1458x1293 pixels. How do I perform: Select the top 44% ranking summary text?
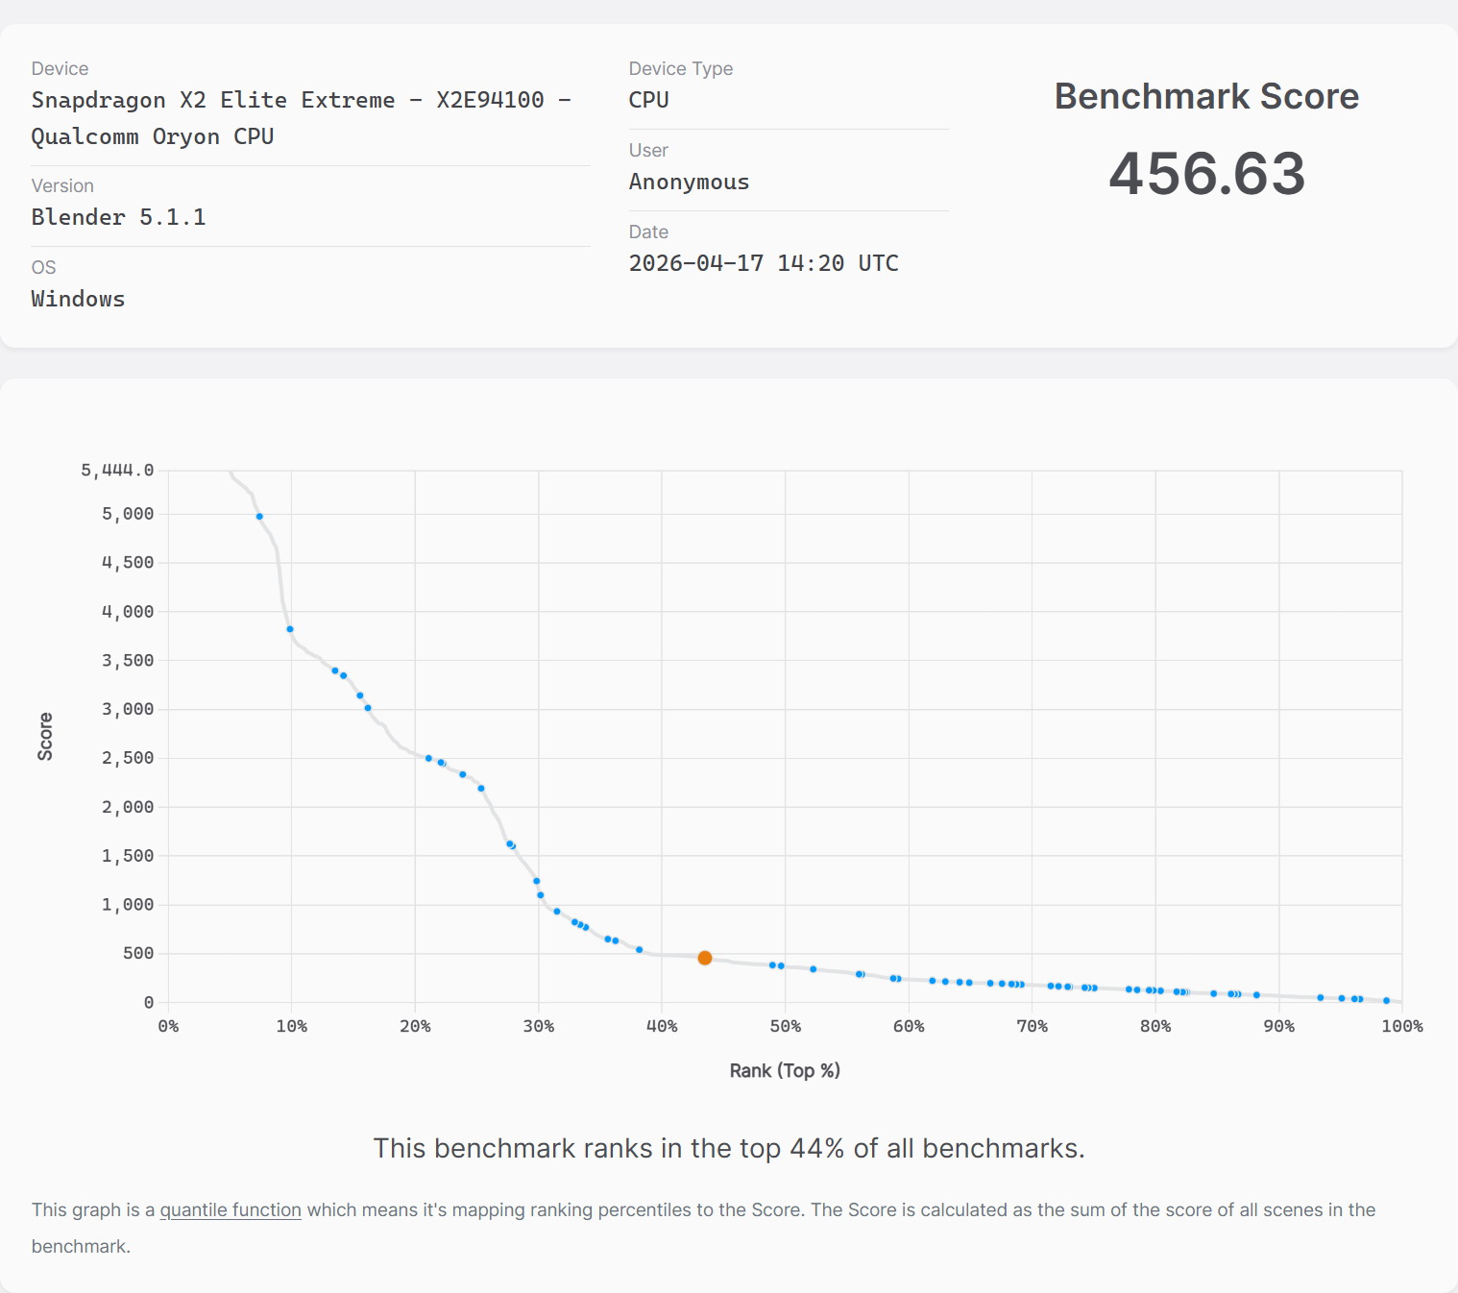coord(729,1148)
